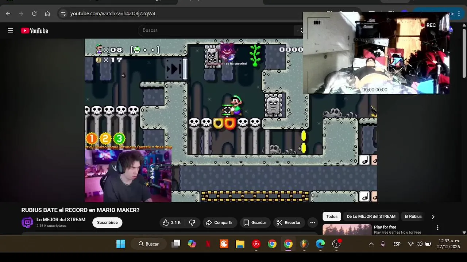
Task: Click the video title RUBIUS BATE el RECORD
Action: click(80, 210)
